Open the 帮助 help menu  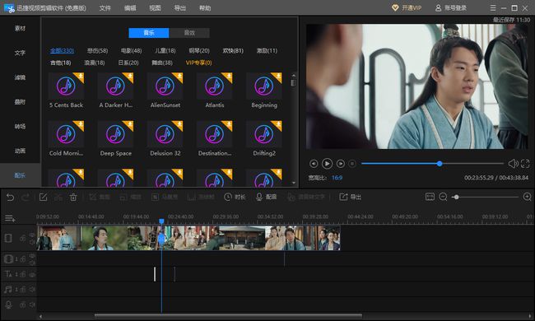pos(205,8)
